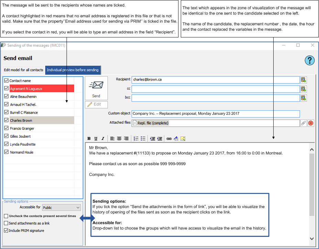Click the cc input field
The image size is (319, 249).
pyautogui.click(x=216, y=89)
